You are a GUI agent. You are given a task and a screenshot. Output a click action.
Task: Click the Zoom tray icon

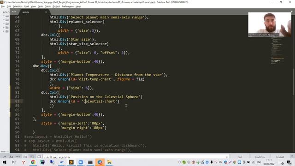207,162
